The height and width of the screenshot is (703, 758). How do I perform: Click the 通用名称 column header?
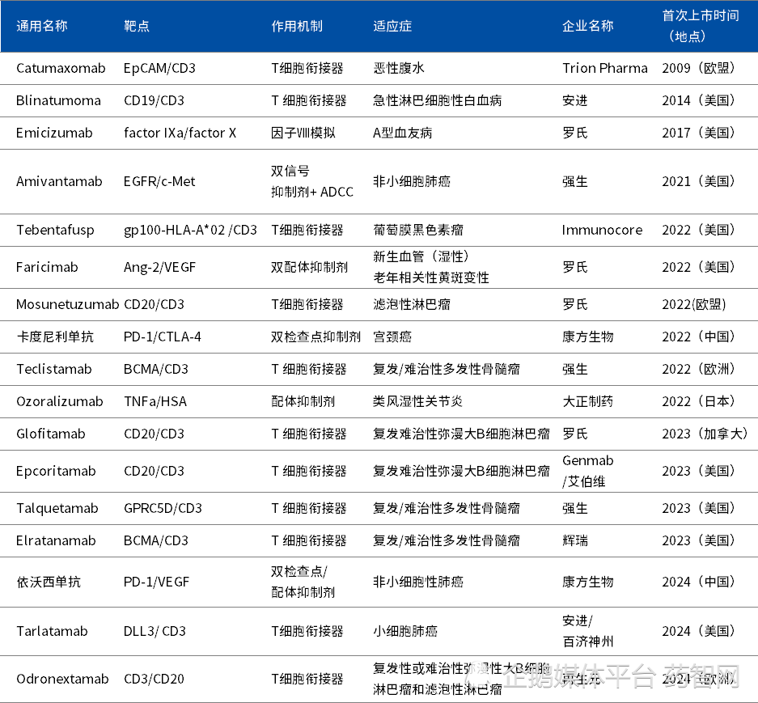coord(42,26)
